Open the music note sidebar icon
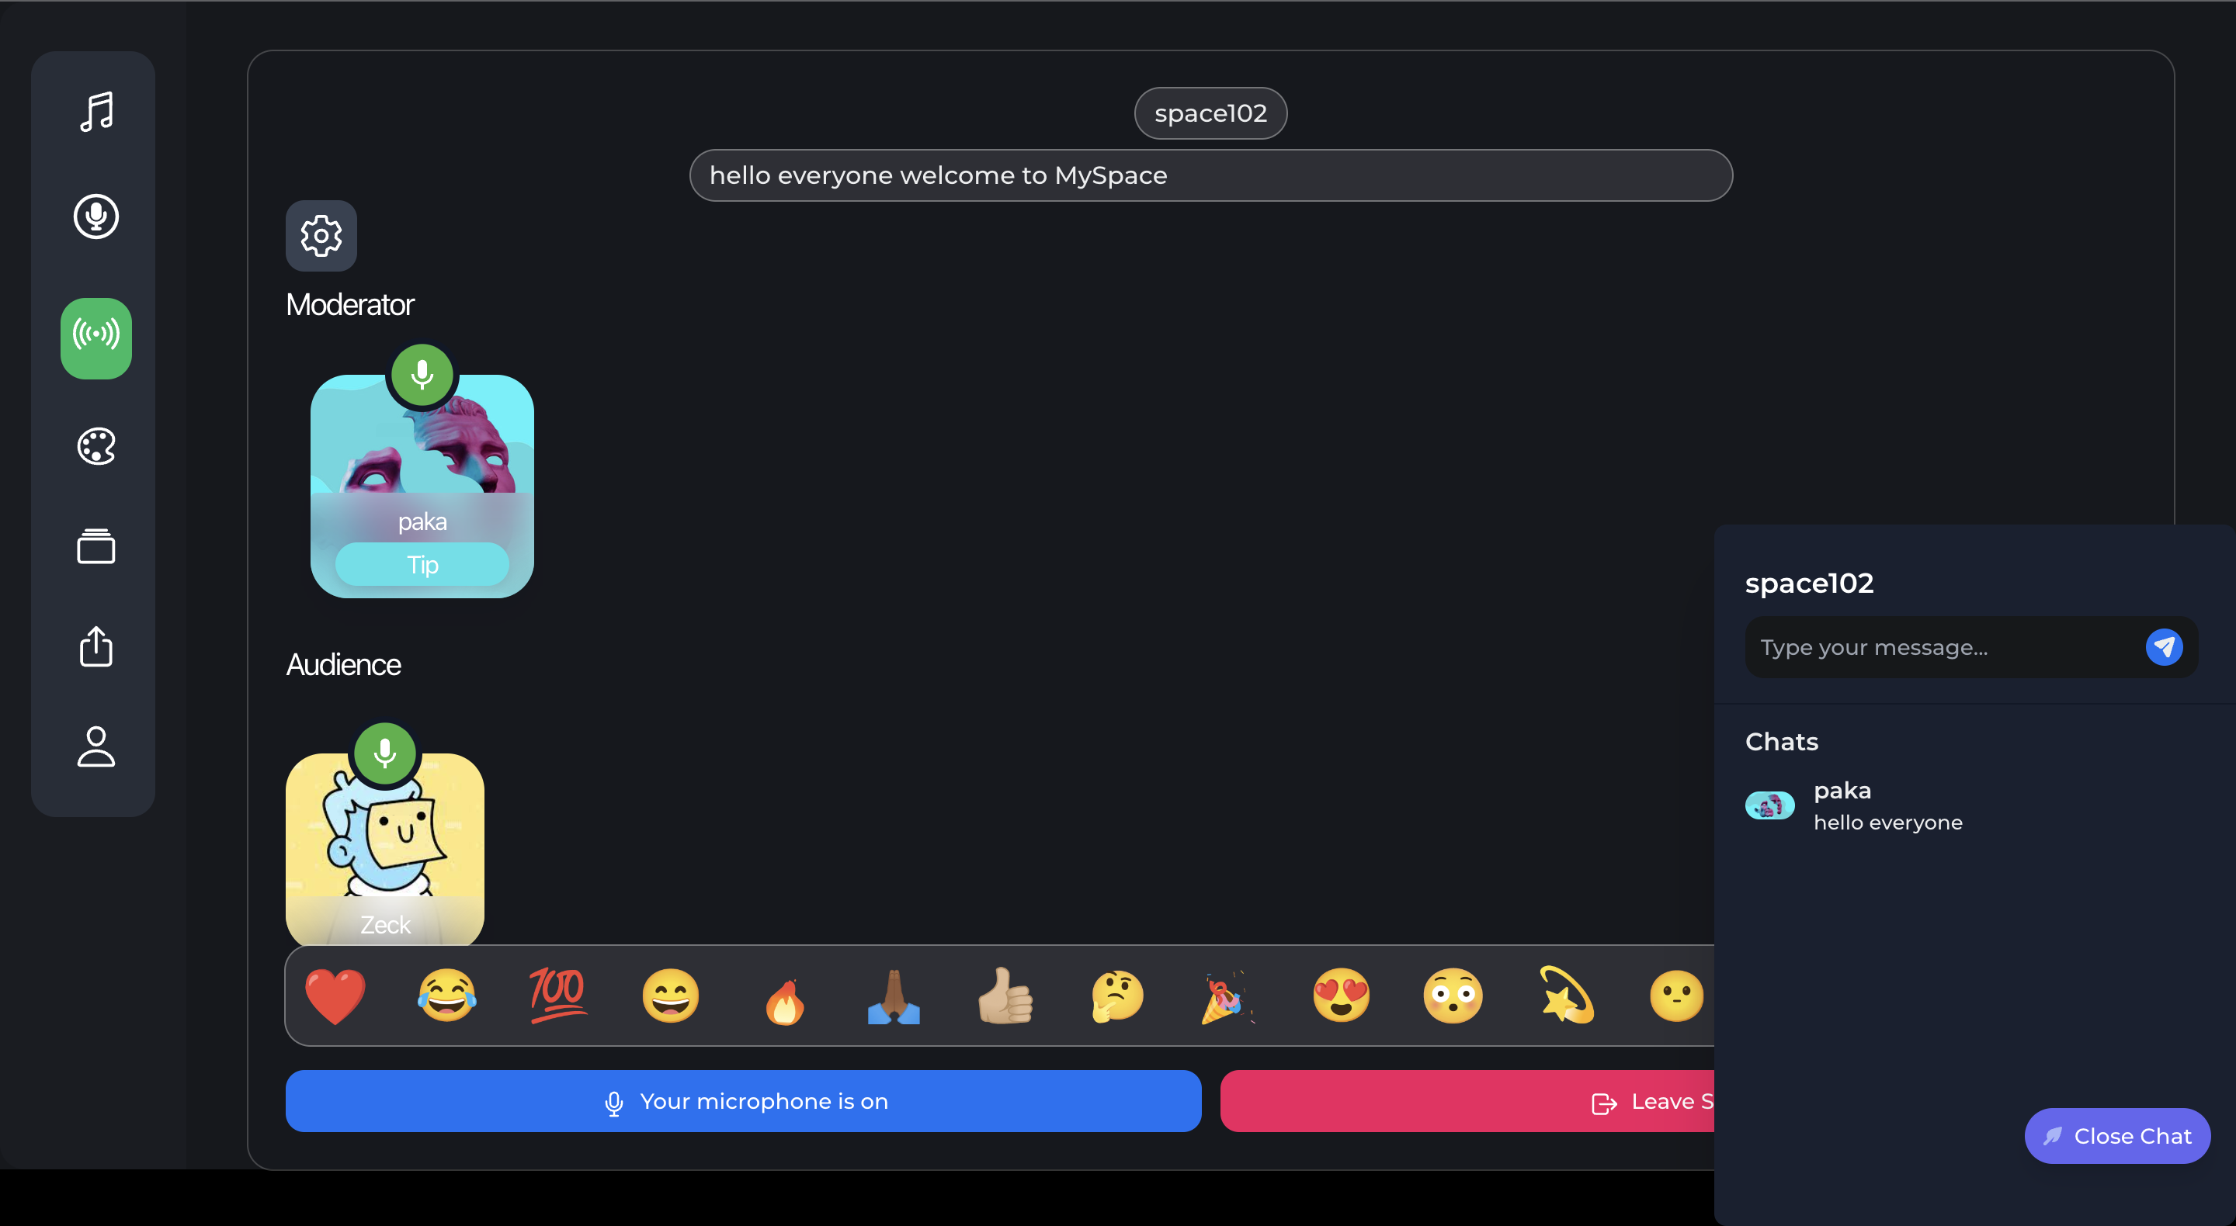This screenshot has width=2236, height=1226. point(95,112)
